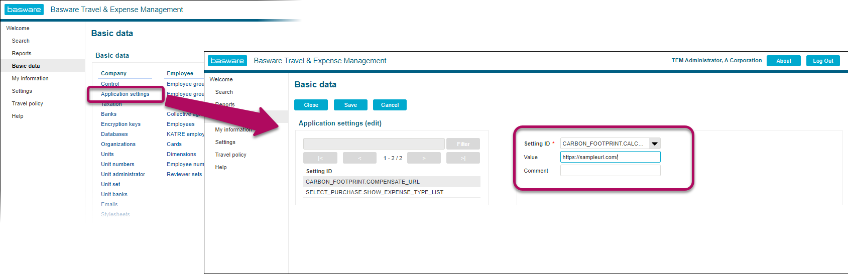This screenshot has height=274, width=848.
Task: Go to last page of settings list
Action: pyautogui.click(x=463, y=158)
